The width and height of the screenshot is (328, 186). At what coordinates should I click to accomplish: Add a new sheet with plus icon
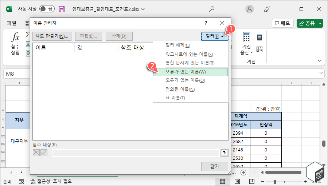pyautogui.click(x=243, y=173)
